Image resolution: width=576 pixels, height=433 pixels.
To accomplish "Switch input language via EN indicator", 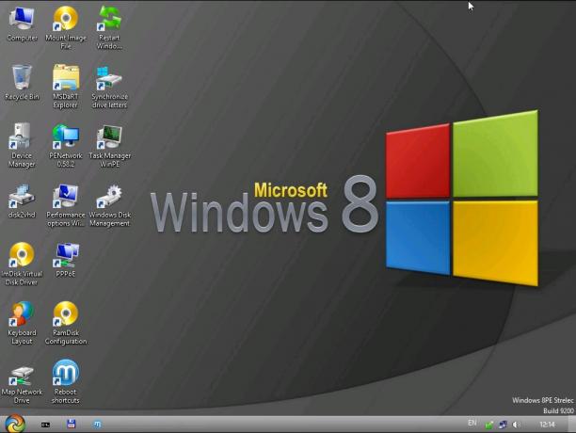I will (472, 423).
